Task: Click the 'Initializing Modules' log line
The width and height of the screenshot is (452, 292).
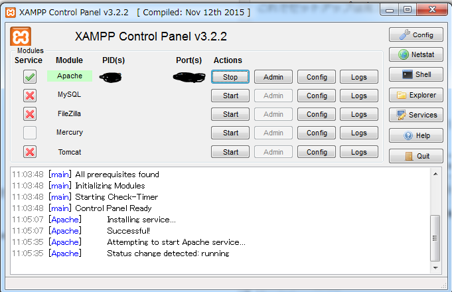Action: pos(110,186)
